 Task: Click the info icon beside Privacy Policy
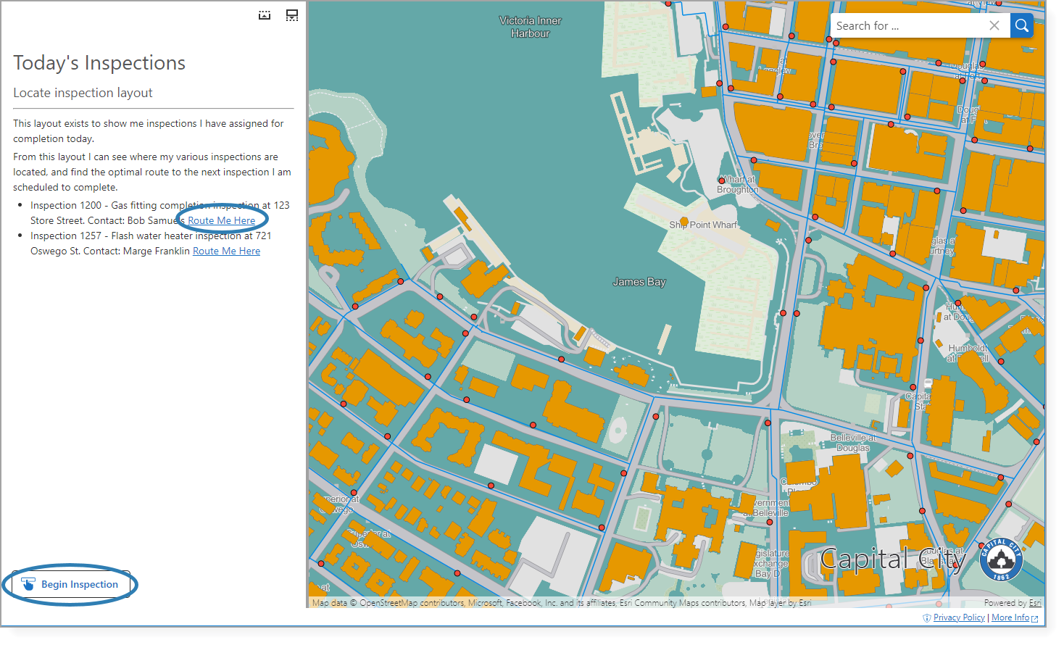click(x=926, y=617)
